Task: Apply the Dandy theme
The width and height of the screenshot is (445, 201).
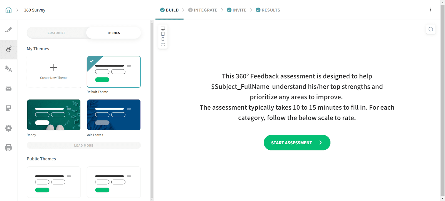Action: 54,115
